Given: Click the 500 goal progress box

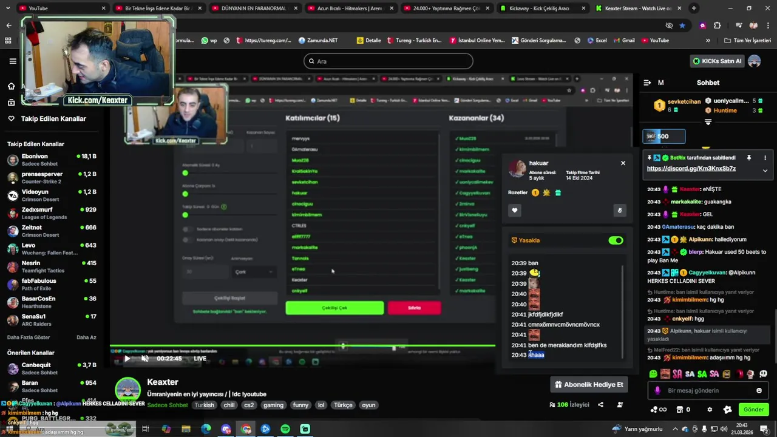Looking at the screenshot, I should pyautogui.click(x=664, y=137).
